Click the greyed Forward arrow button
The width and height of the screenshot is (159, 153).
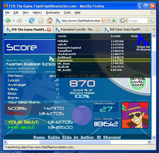pos(19,20)
